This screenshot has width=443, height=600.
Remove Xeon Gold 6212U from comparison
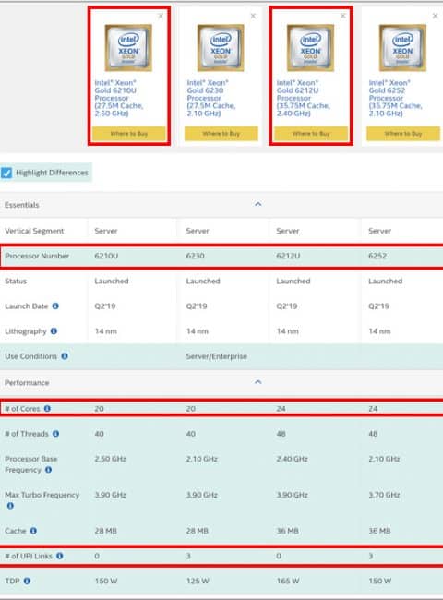coord(342,16)
